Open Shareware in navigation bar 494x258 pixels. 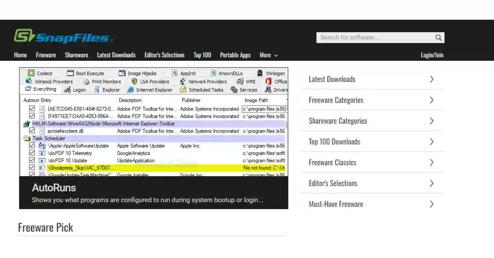click(x=77, y=55)
